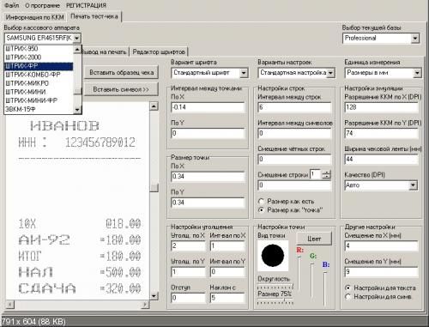Click Размер точки По X field
Screen dimensions: 429x327
tap(208, 177)
